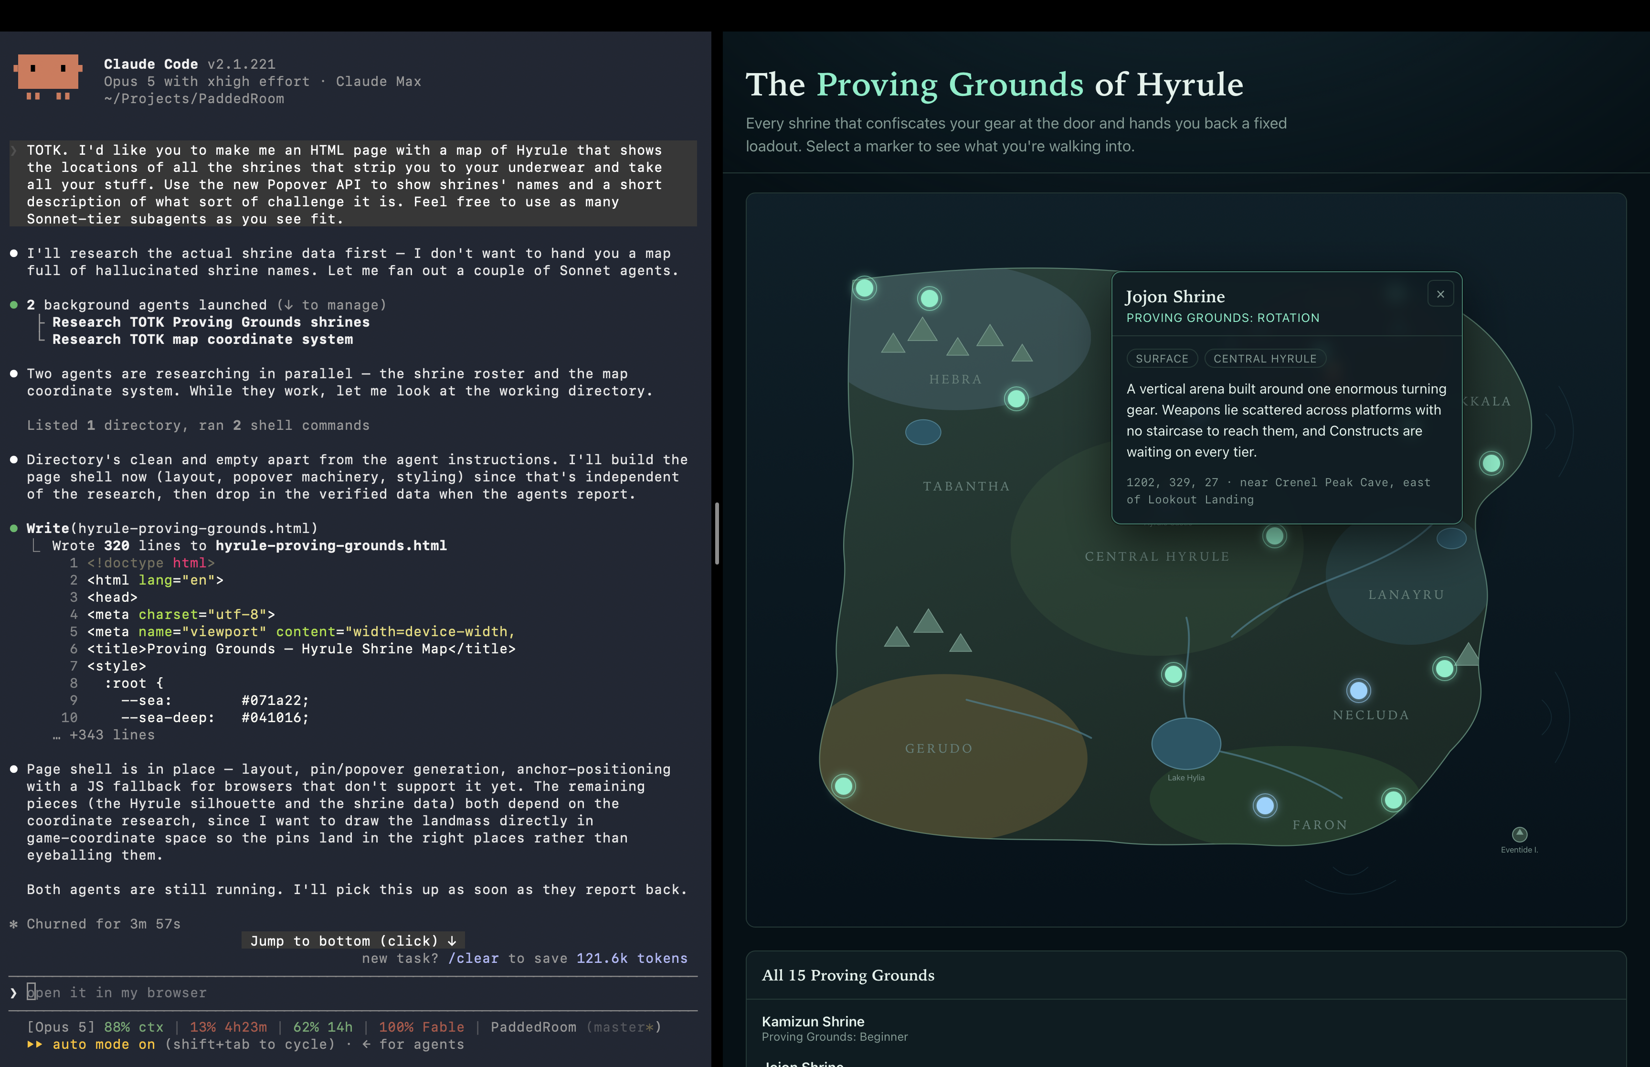Open the shrine marker just right of the HEBRA label
This screenshot has height=1067, width=1650.
click(x=1016, y=399)
